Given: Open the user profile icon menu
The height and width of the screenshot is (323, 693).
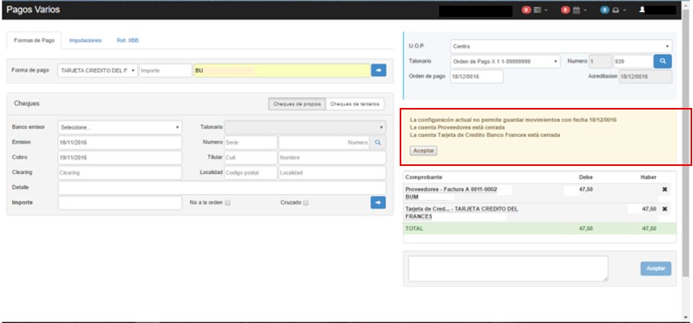Looking at the screenshot, I should [x=642, y=10].
